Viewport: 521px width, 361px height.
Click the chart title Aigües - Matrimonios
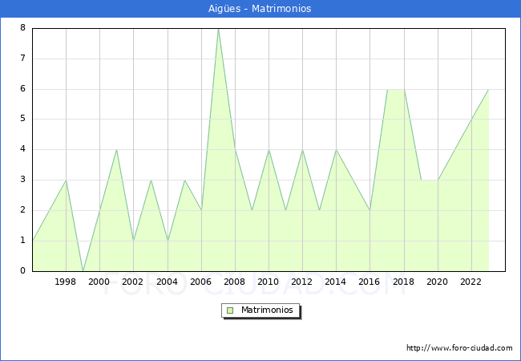[x=260, y=9]
